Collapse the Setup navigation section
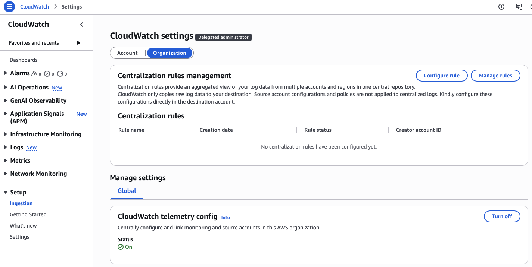 click(x=6, y=192)
